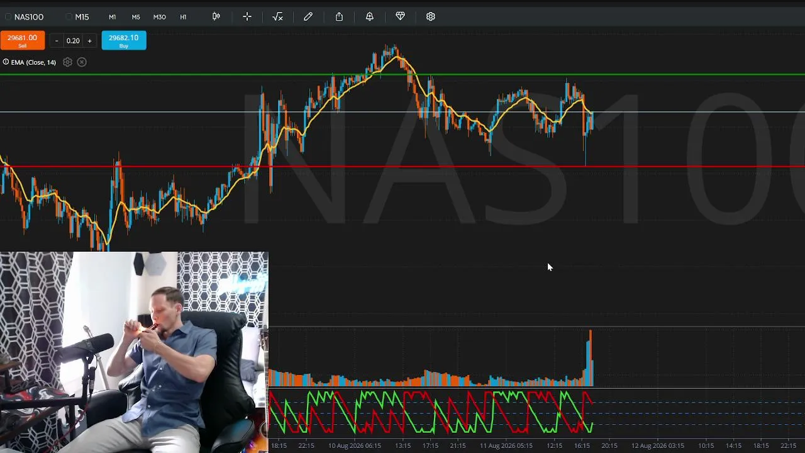
Task: Switch chart to M5 timeframe
Action: click(136, 17)
